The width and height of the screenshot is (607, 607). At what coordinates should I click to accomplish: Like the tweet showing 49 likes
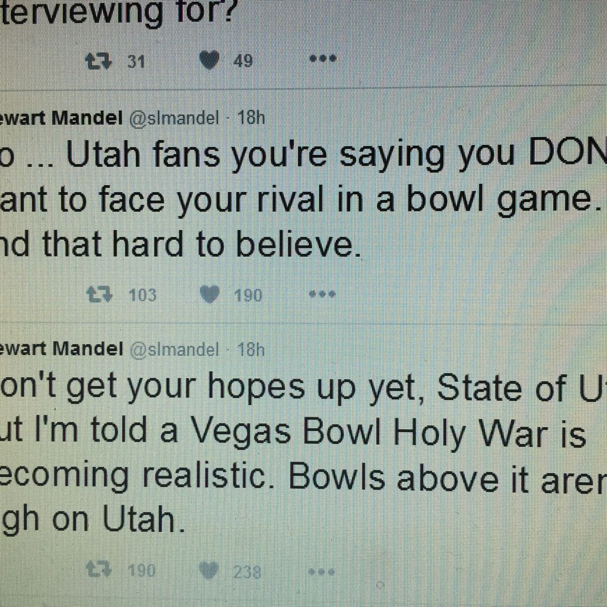point(209,61)
